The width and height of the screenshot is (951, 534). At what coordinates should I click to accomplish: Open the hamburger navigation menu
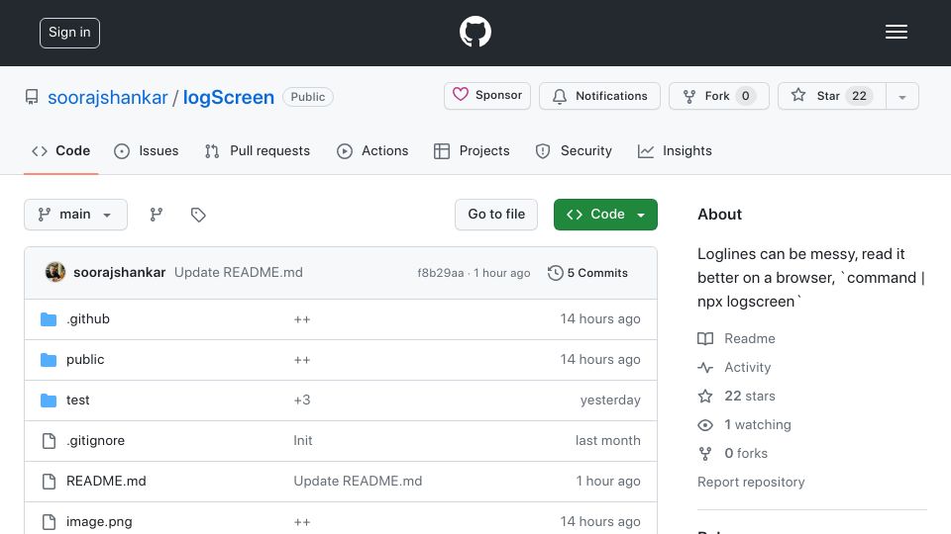pos(896,32)
